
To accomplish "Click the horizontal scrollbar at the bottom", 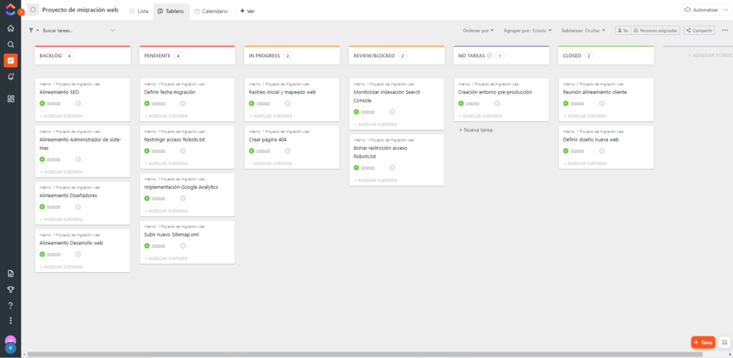I will [364, 354].
